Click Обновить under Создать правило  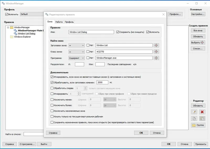tap(198, 37)
